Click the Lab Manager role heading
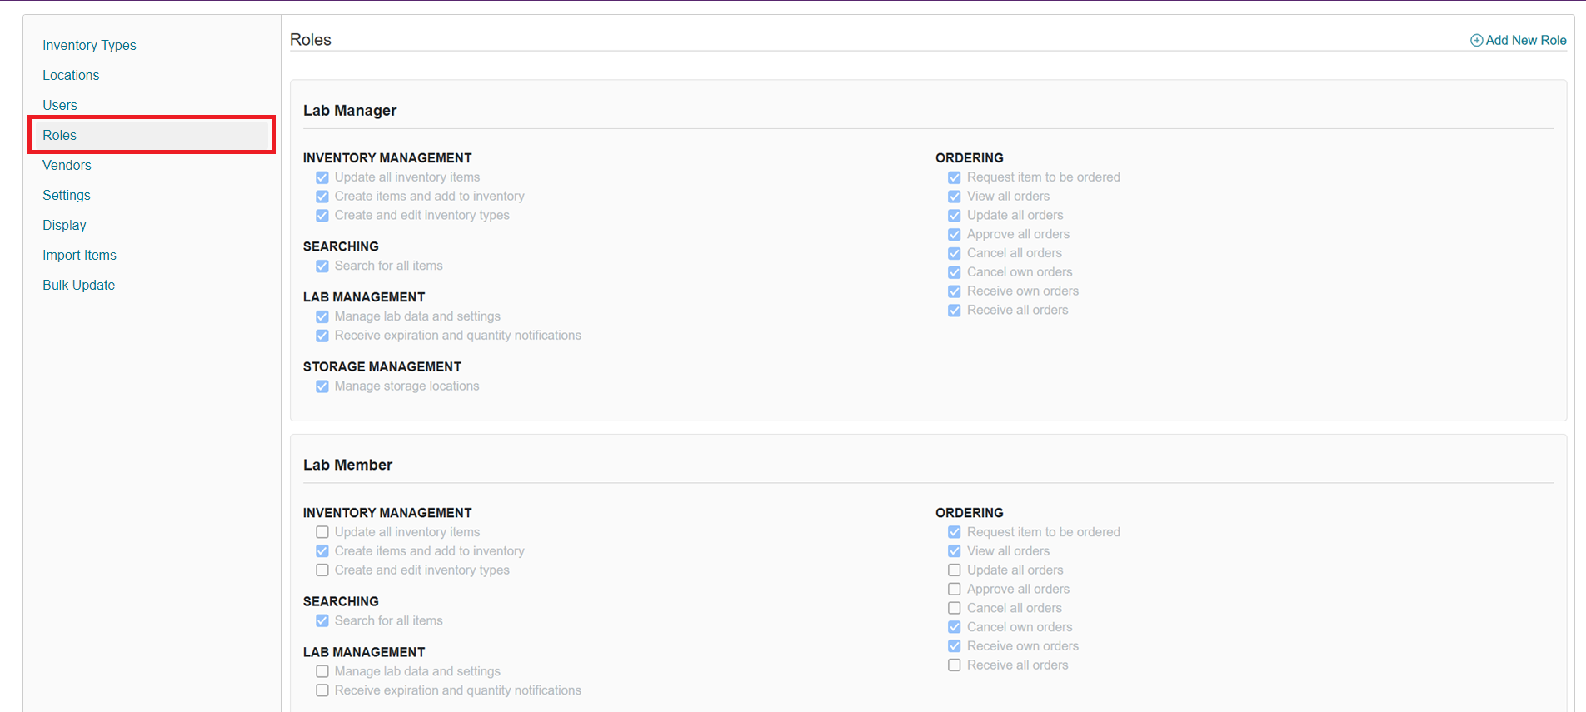 350,111
